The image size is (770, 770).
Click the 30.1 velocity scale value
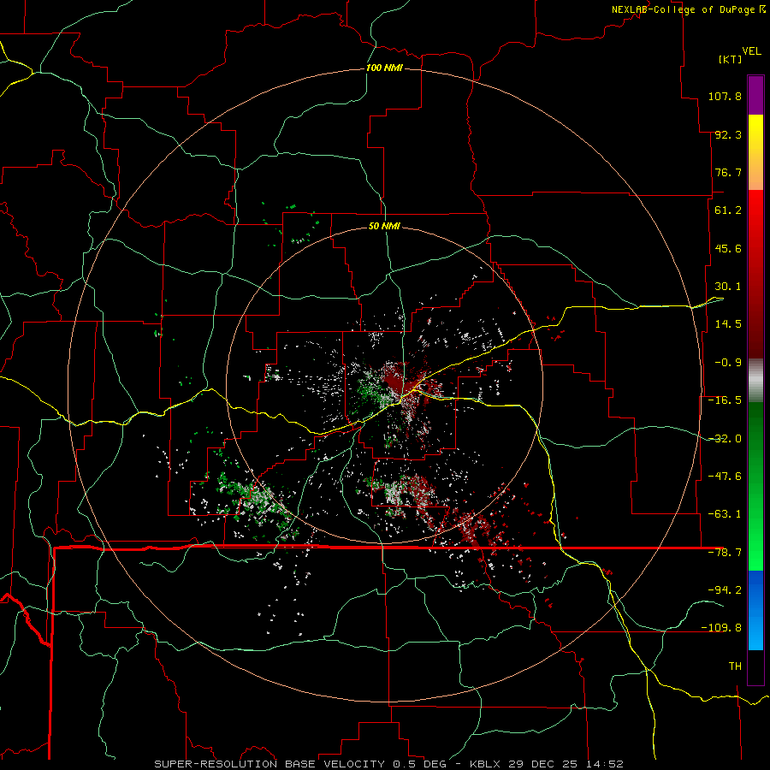click(x=728, y=287)
